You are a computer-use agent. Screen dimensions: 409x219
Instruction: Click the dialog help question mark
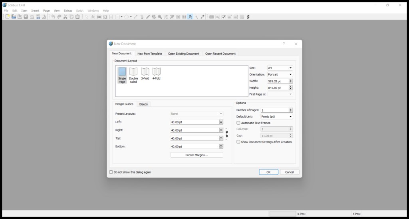pos(284,44)
